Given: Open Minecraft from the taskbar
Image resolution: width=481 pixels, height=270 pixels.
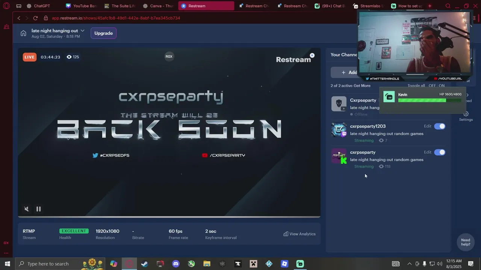Looking at the screenshot, I should (x=254, y=264).
